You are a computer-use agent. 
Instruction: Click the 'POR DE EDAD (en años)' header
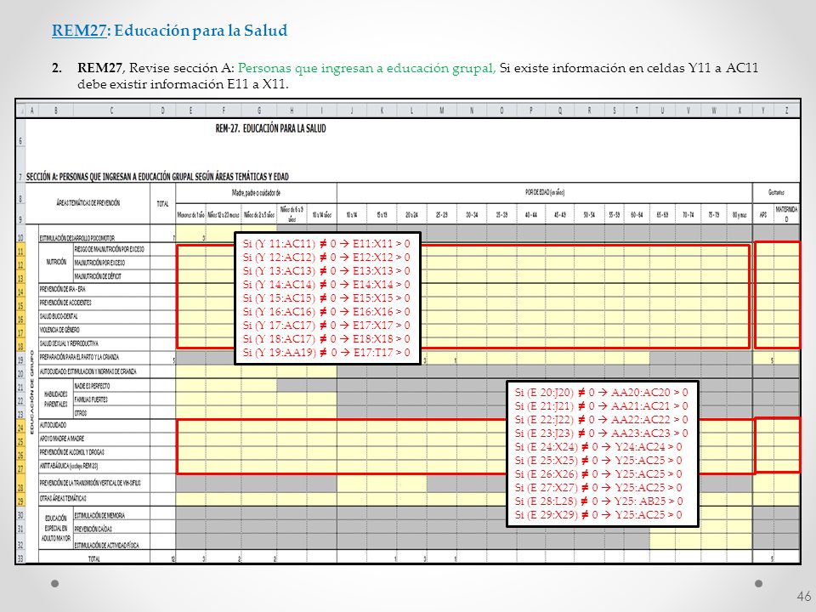pyautogui.click(x=544, y=193)
